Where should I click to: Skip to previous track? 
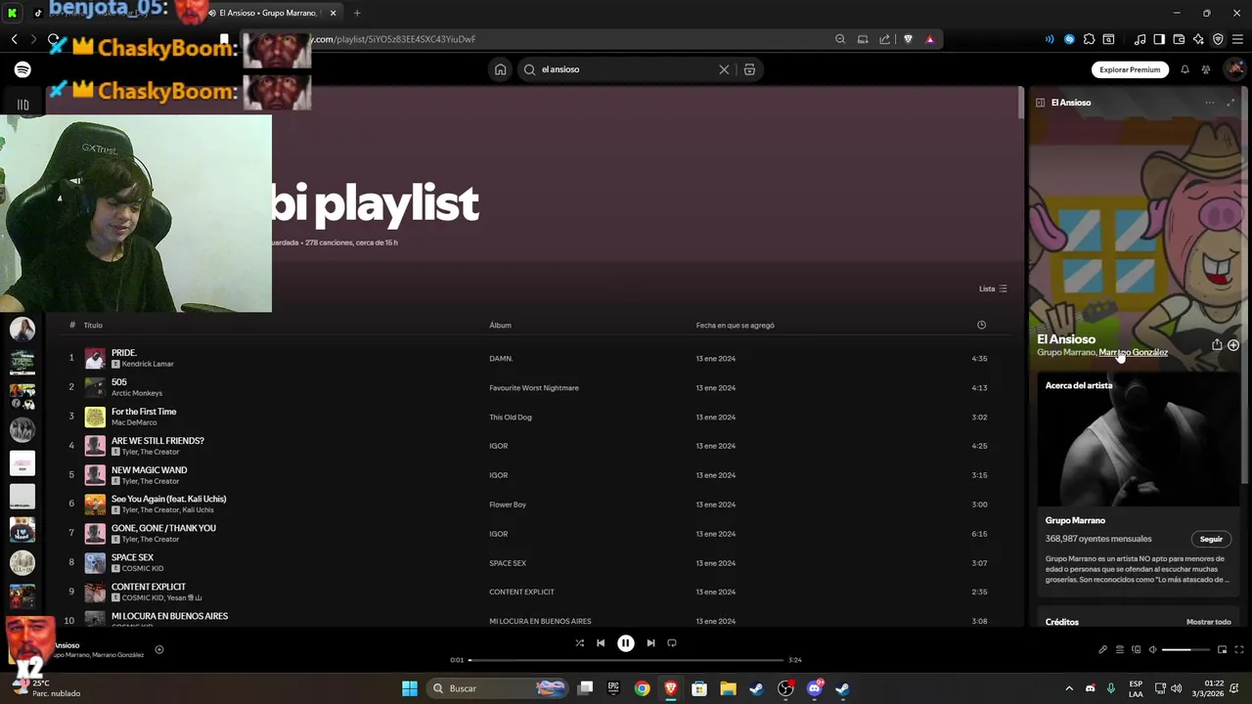pos(601,643)
